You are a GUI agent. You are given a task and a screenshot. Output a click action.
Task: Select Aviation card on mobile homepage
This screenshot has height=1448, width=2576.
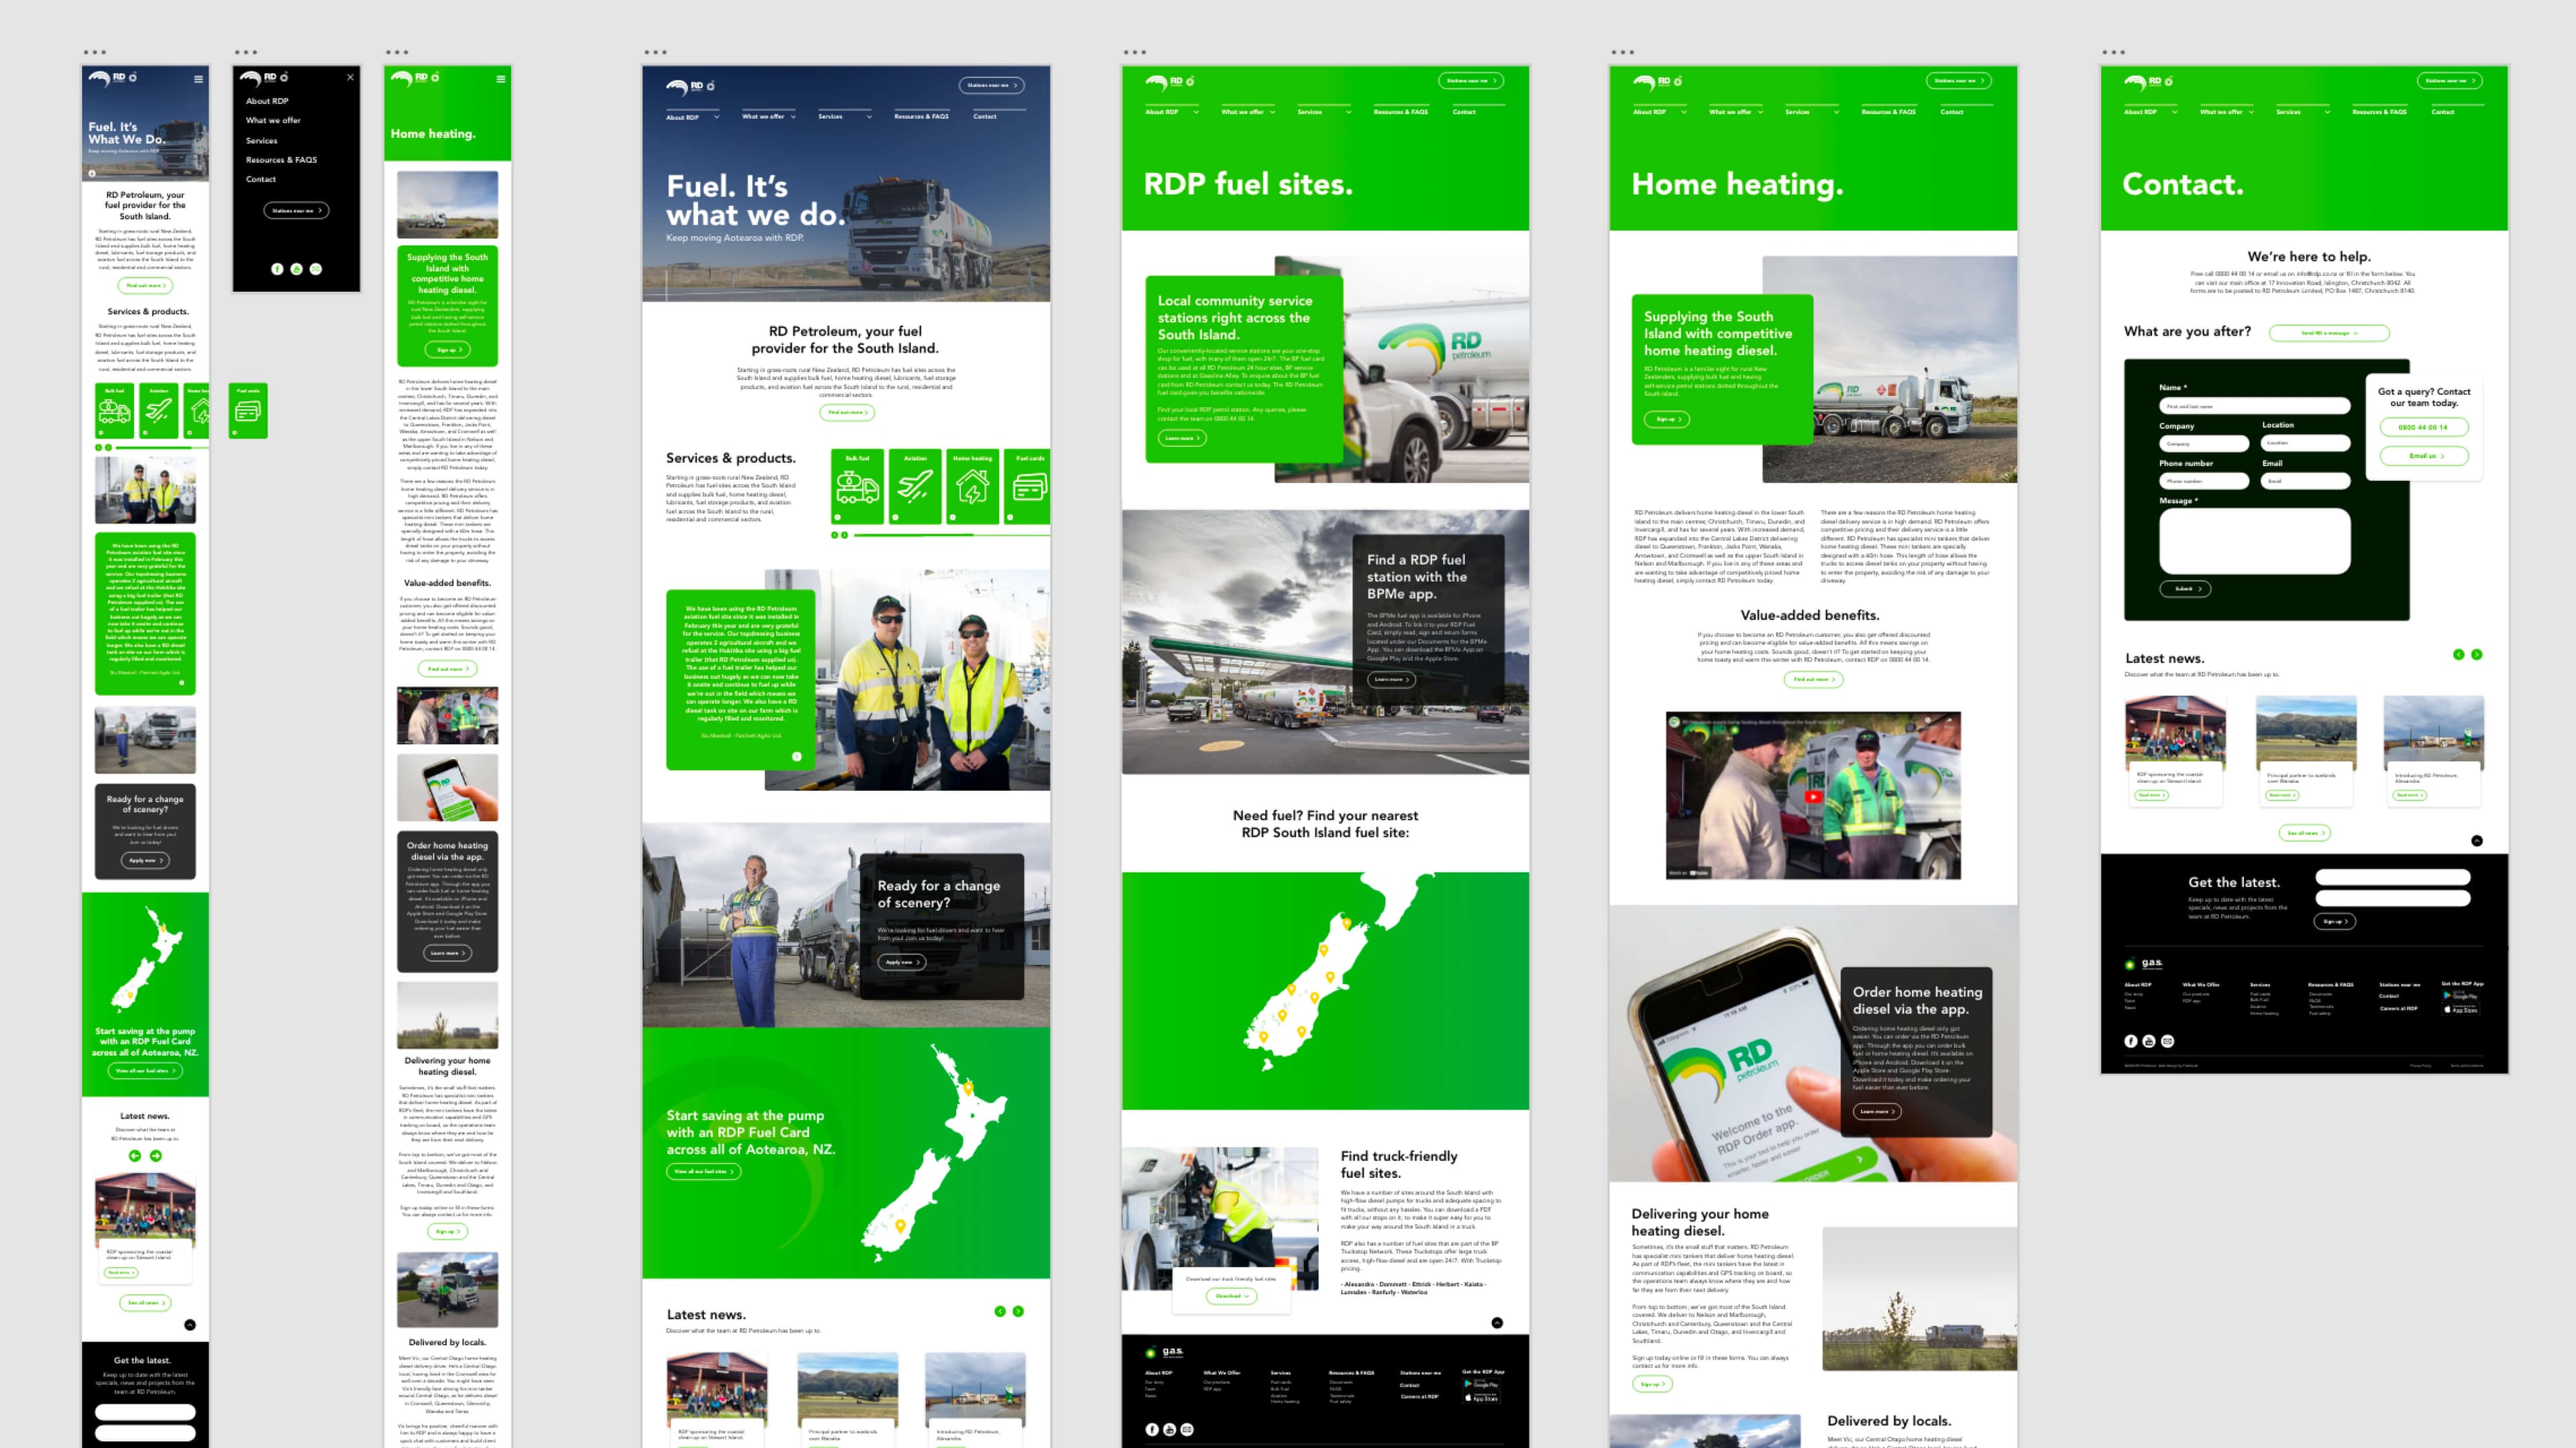159,411
